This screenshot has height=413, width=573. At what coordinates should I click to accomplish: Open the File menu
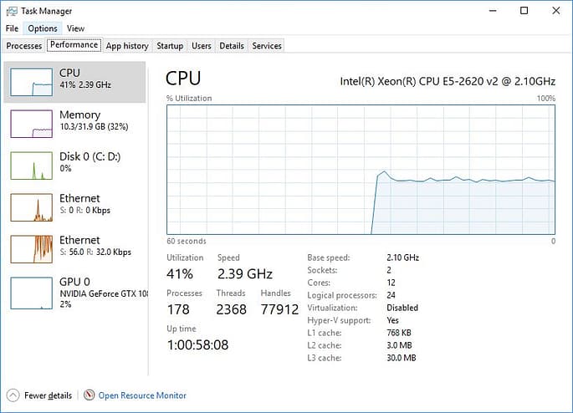point(12,28)
